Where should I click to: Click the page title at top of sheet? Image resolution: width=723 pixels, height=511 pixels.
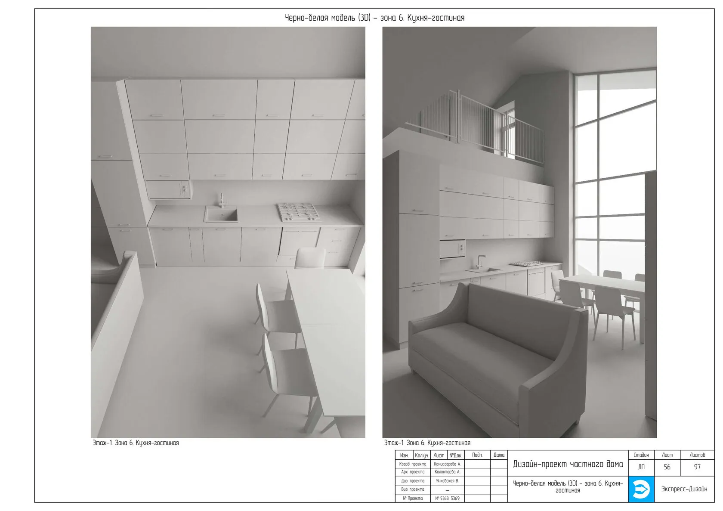pos(374,18)
